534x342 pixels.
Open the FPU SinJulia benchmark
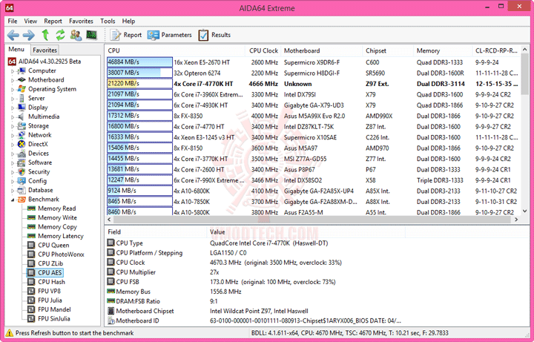(x=54, y=319)
